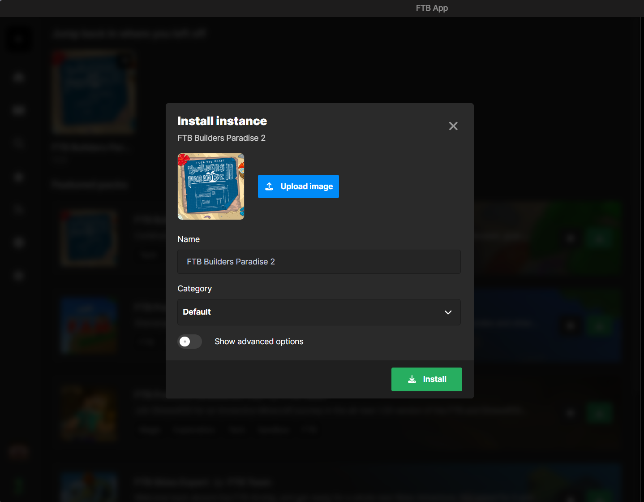Image resolution: width=644 pixels, height=502 pixels.
Task: Close the Install instance dialog
Action: click(453, 126)
